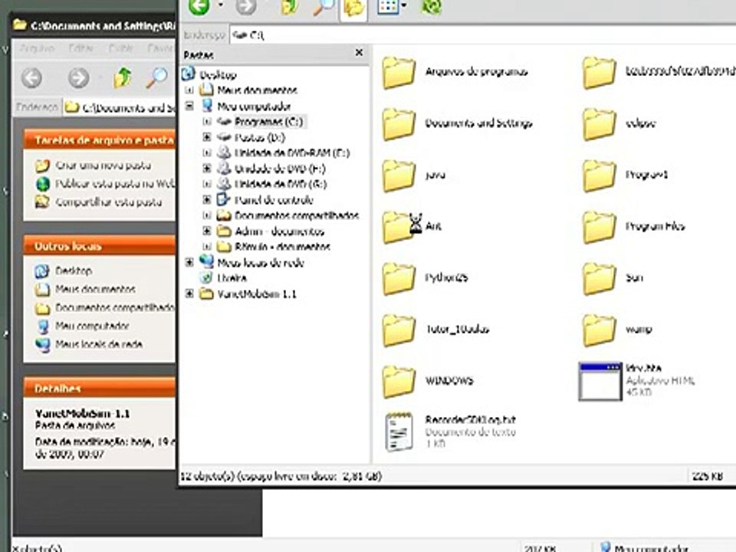This screenshot has height=552, width=736.
Task: Collapse the Tarefas de arquivo e pasta panel header
Action: pyautogui.click(x=100, y=140)
